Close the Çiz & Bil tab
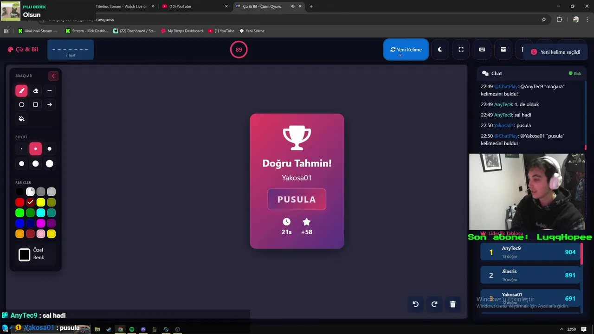Image resolution: width=594 pixels, height=334 pixels. click(x=300, y=6)
